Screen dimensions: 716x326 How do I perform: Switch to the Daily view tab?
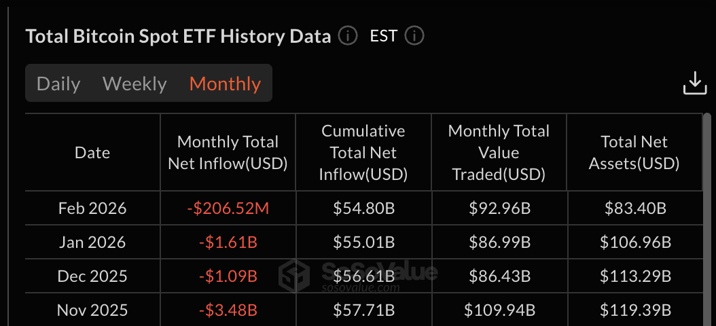click(58, 84)
